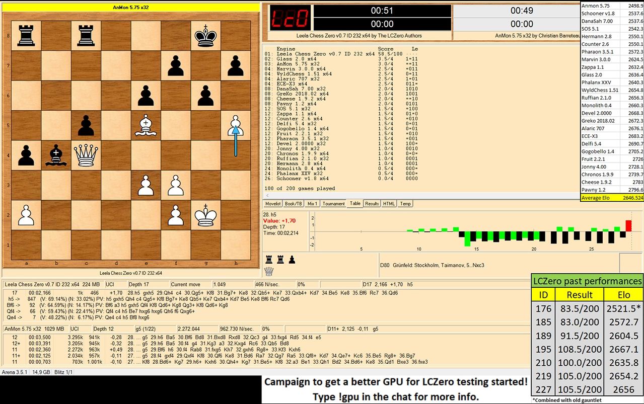Open the Results tab

click(x=372, y=204)
